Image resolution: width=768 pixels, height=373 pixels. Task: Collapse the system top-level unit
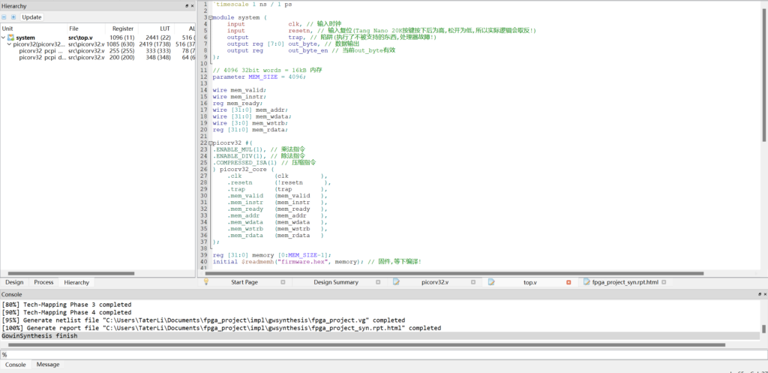click(4, 38)
